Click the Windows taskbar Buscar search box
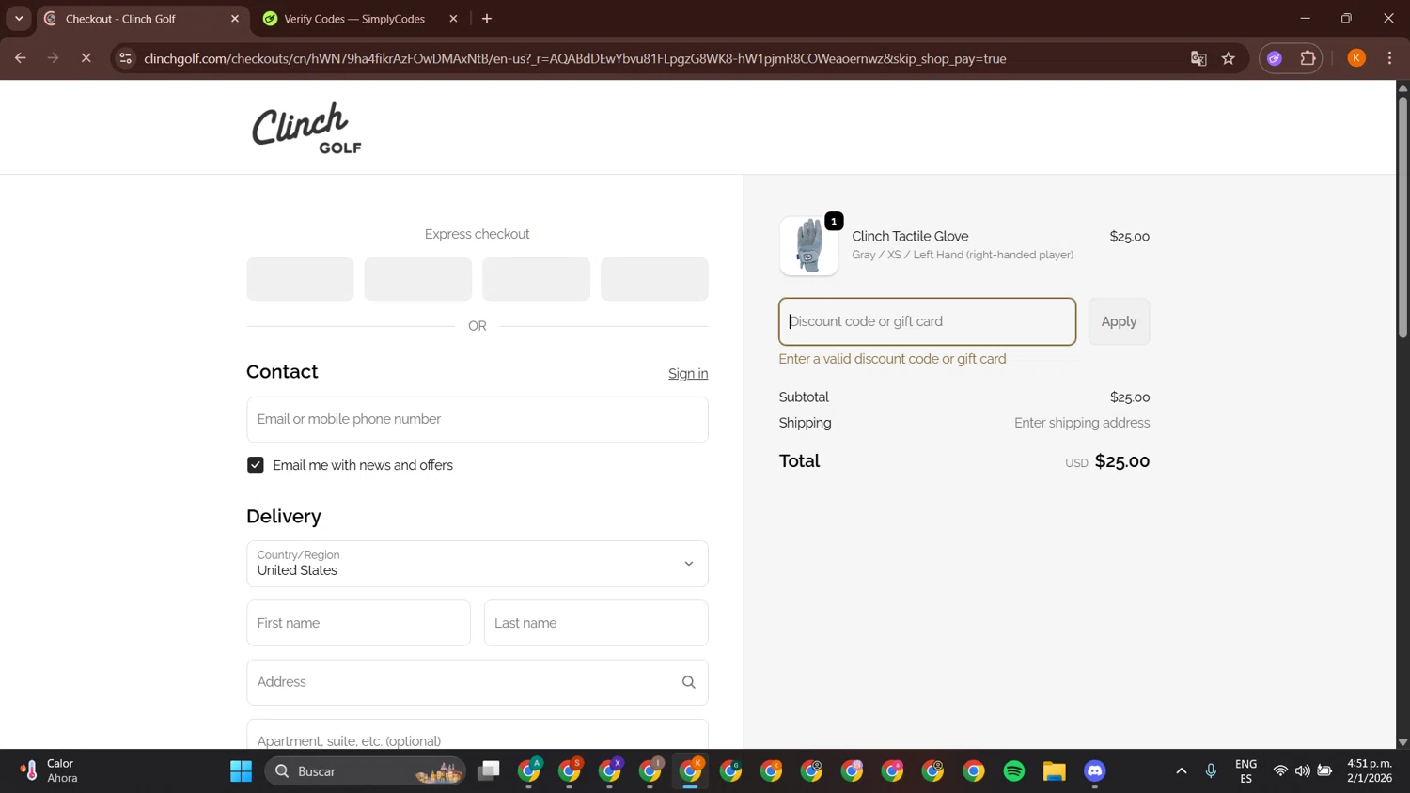Image resolution: width=1410 pixels, height=793 pixels. tap(366, 771)
